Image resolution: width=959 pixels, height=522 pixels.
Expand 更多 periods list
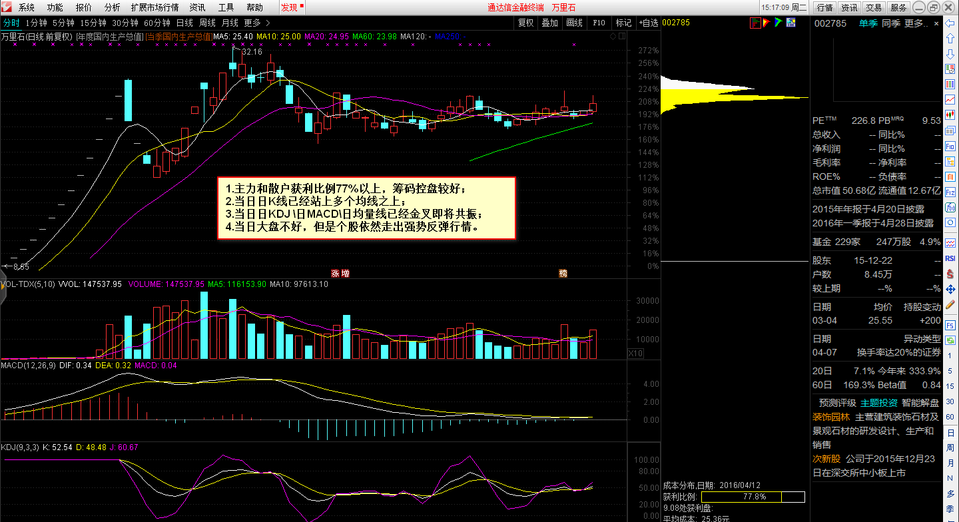click(x=256, y=23)
